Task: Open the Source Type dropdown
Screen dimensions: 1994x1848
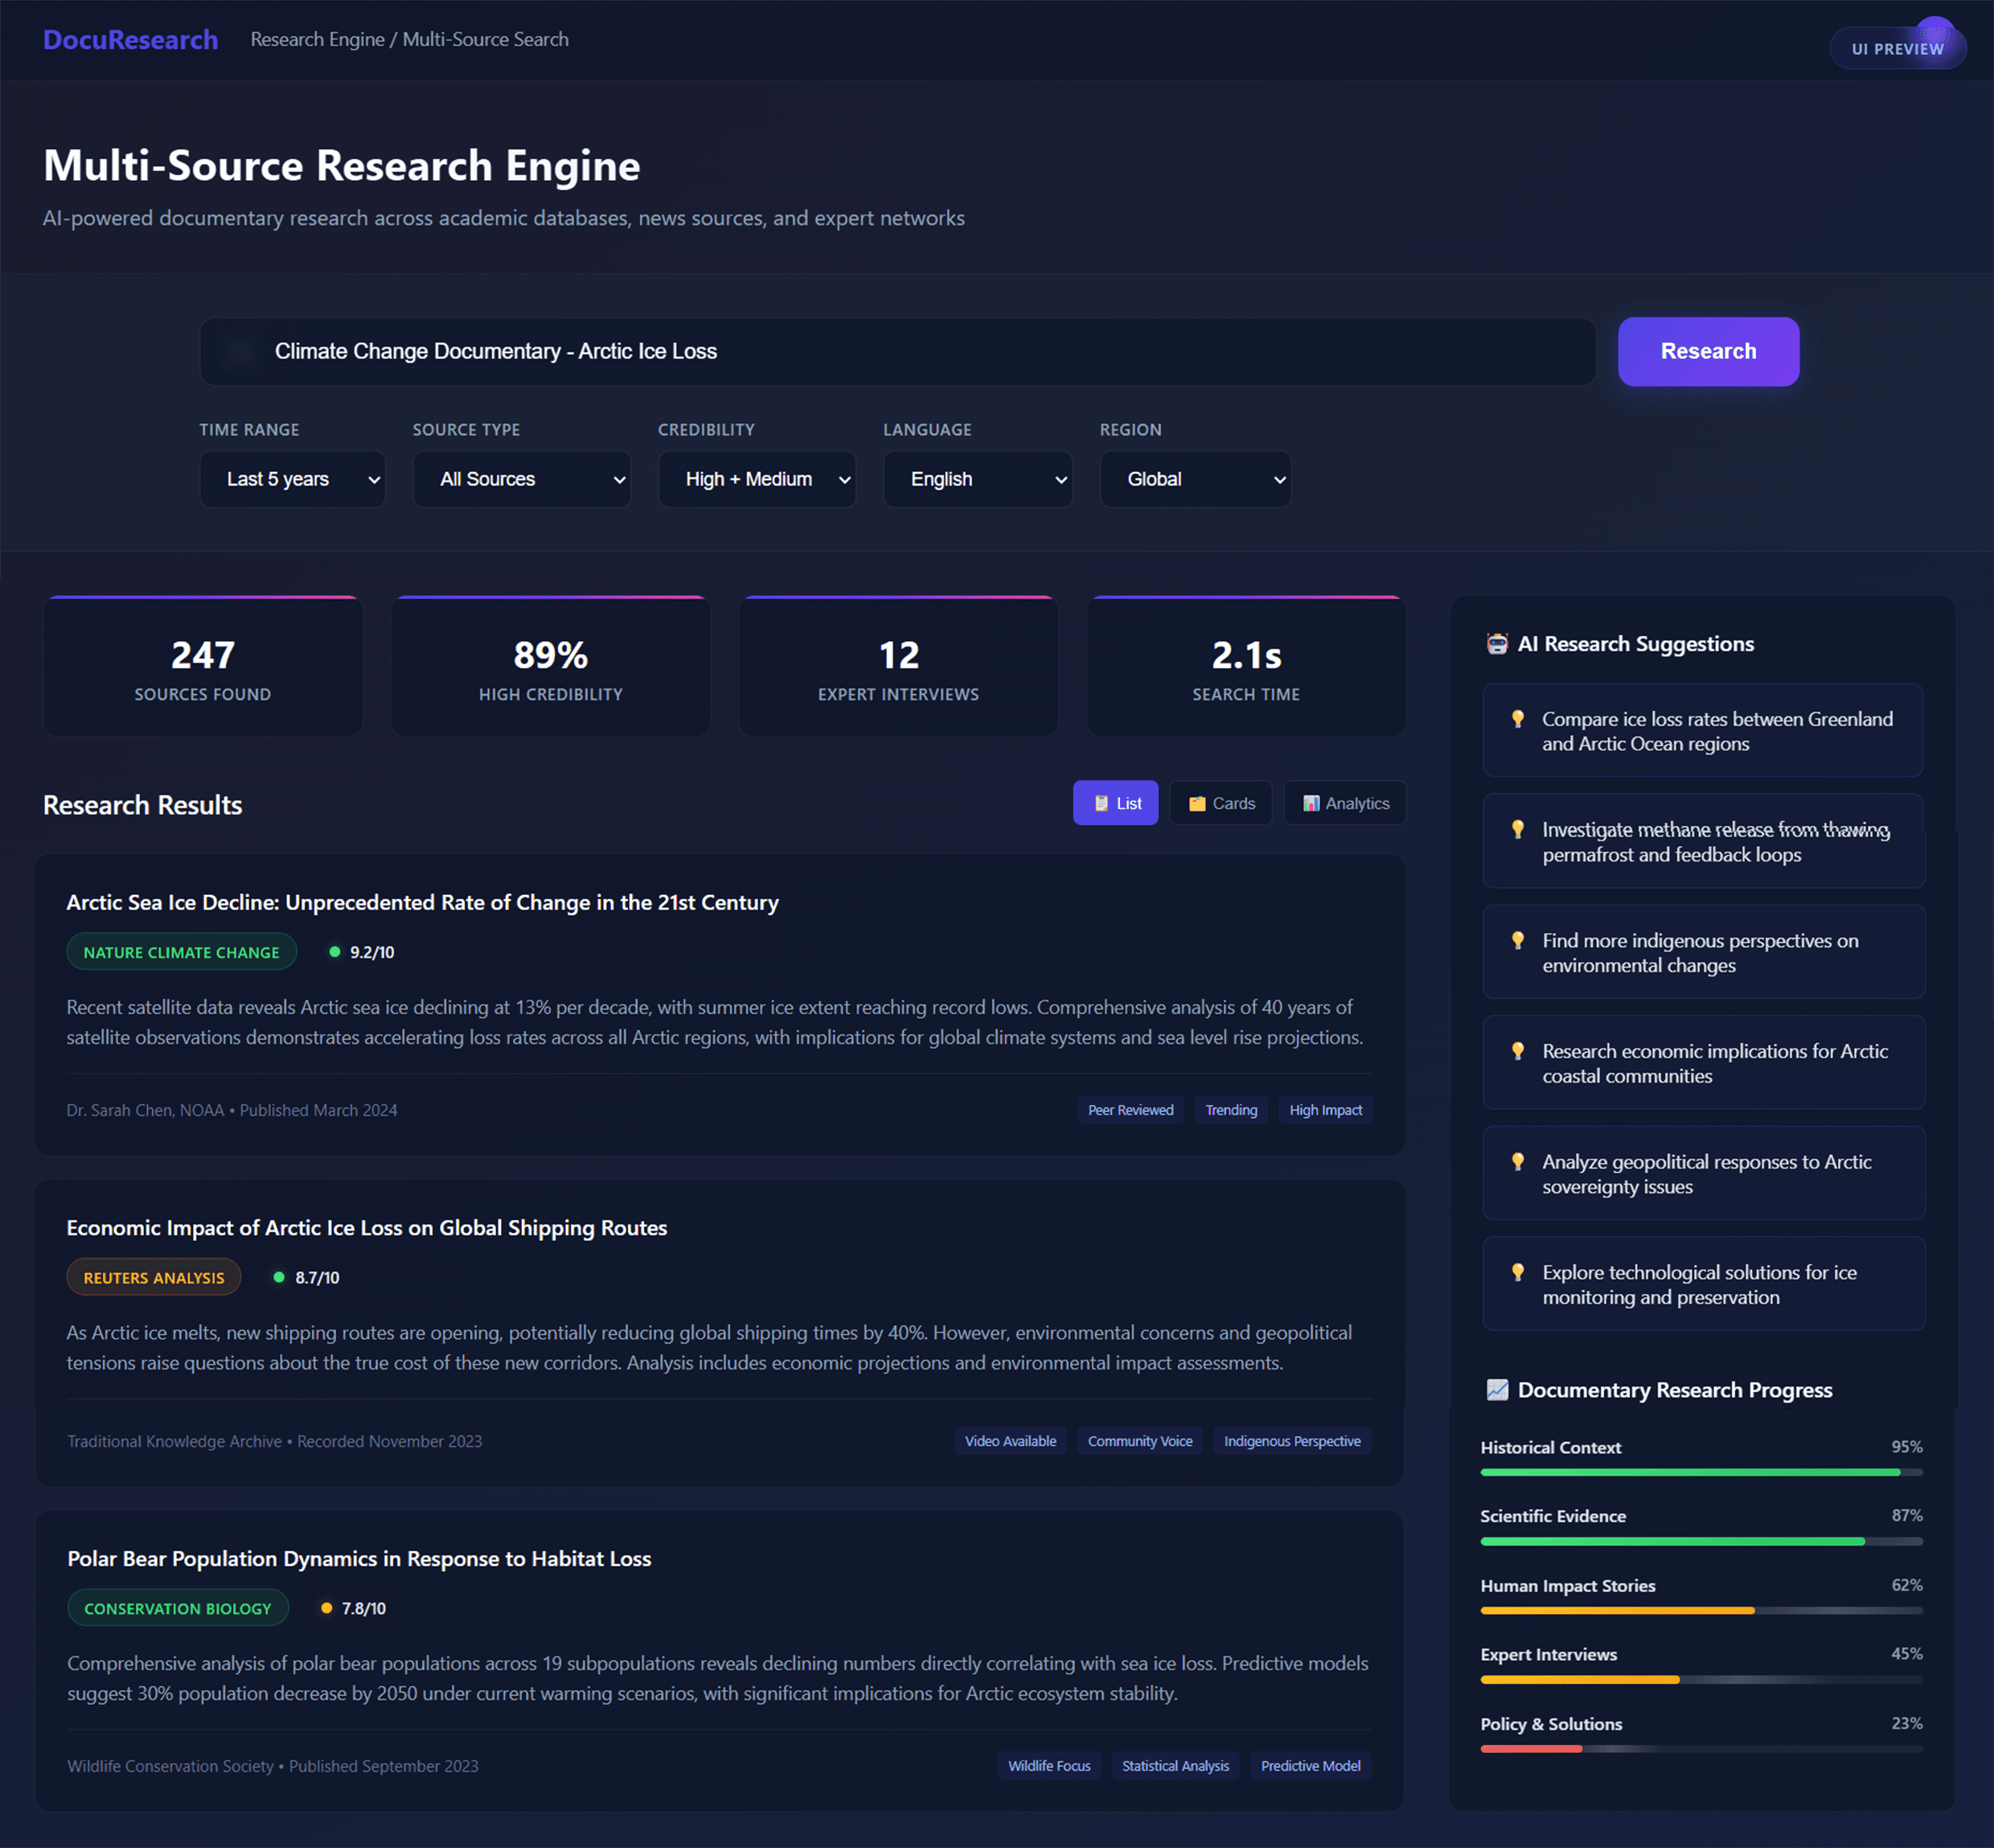Action: tap(521, 479)
